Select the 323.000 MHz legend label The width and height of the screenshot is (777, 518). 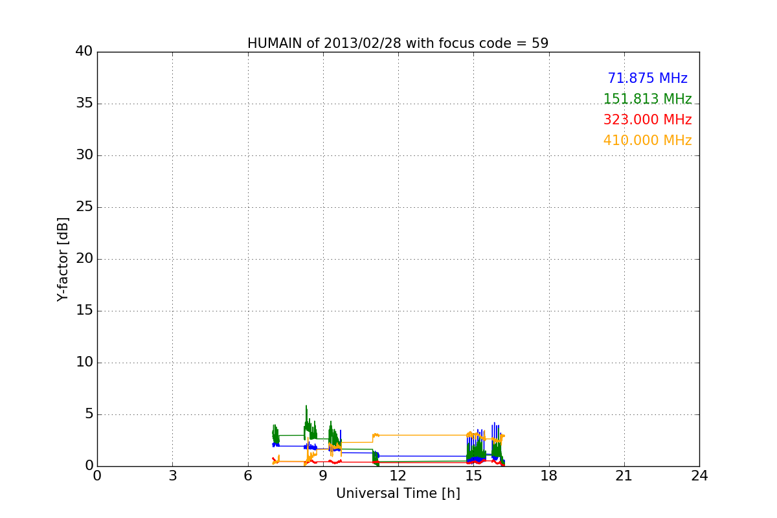(x=647, y=120)
